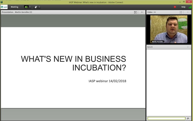Send question with the speech bubble button
Viewport: 193px width, 121px height.
pyautogui.click(x=188, y=118)
